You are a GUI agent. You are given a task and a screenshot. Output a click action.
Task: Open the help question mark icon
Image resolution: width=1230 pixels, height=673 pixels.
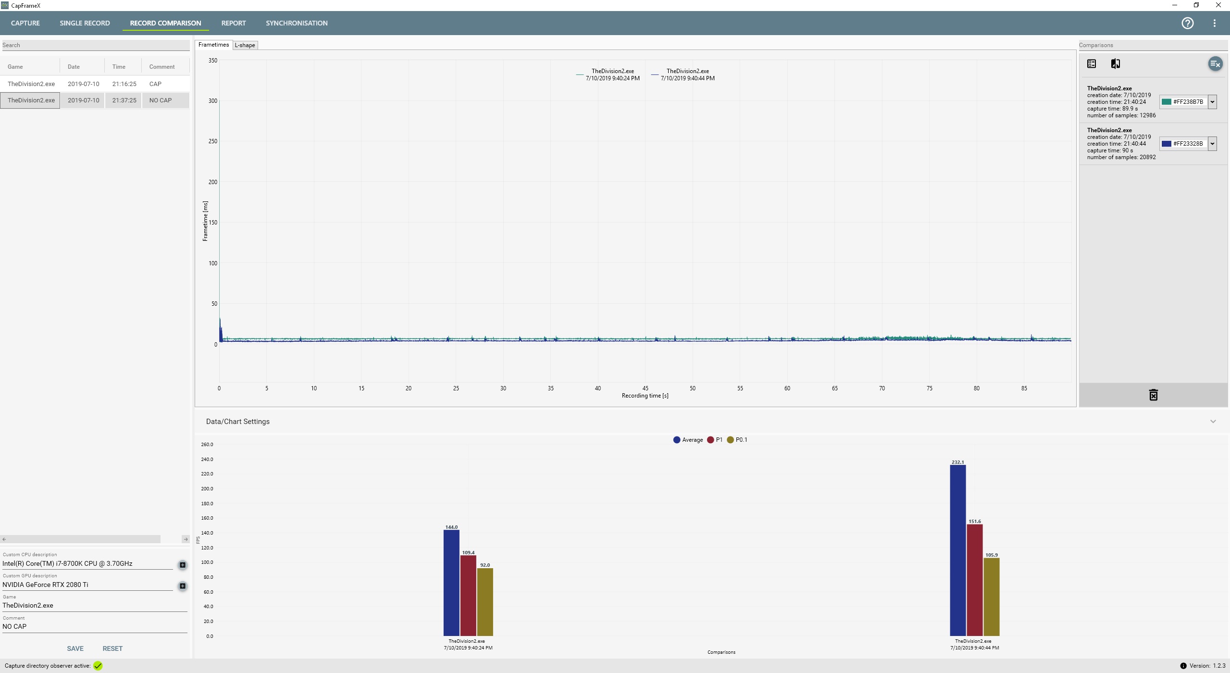pos(1187,23)
